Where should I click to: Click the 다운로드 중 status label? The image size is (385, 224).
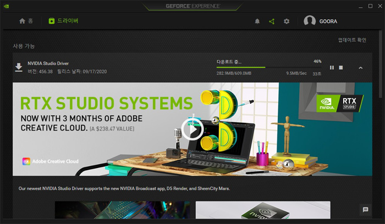pyautogui.click(x=229, y=61)
